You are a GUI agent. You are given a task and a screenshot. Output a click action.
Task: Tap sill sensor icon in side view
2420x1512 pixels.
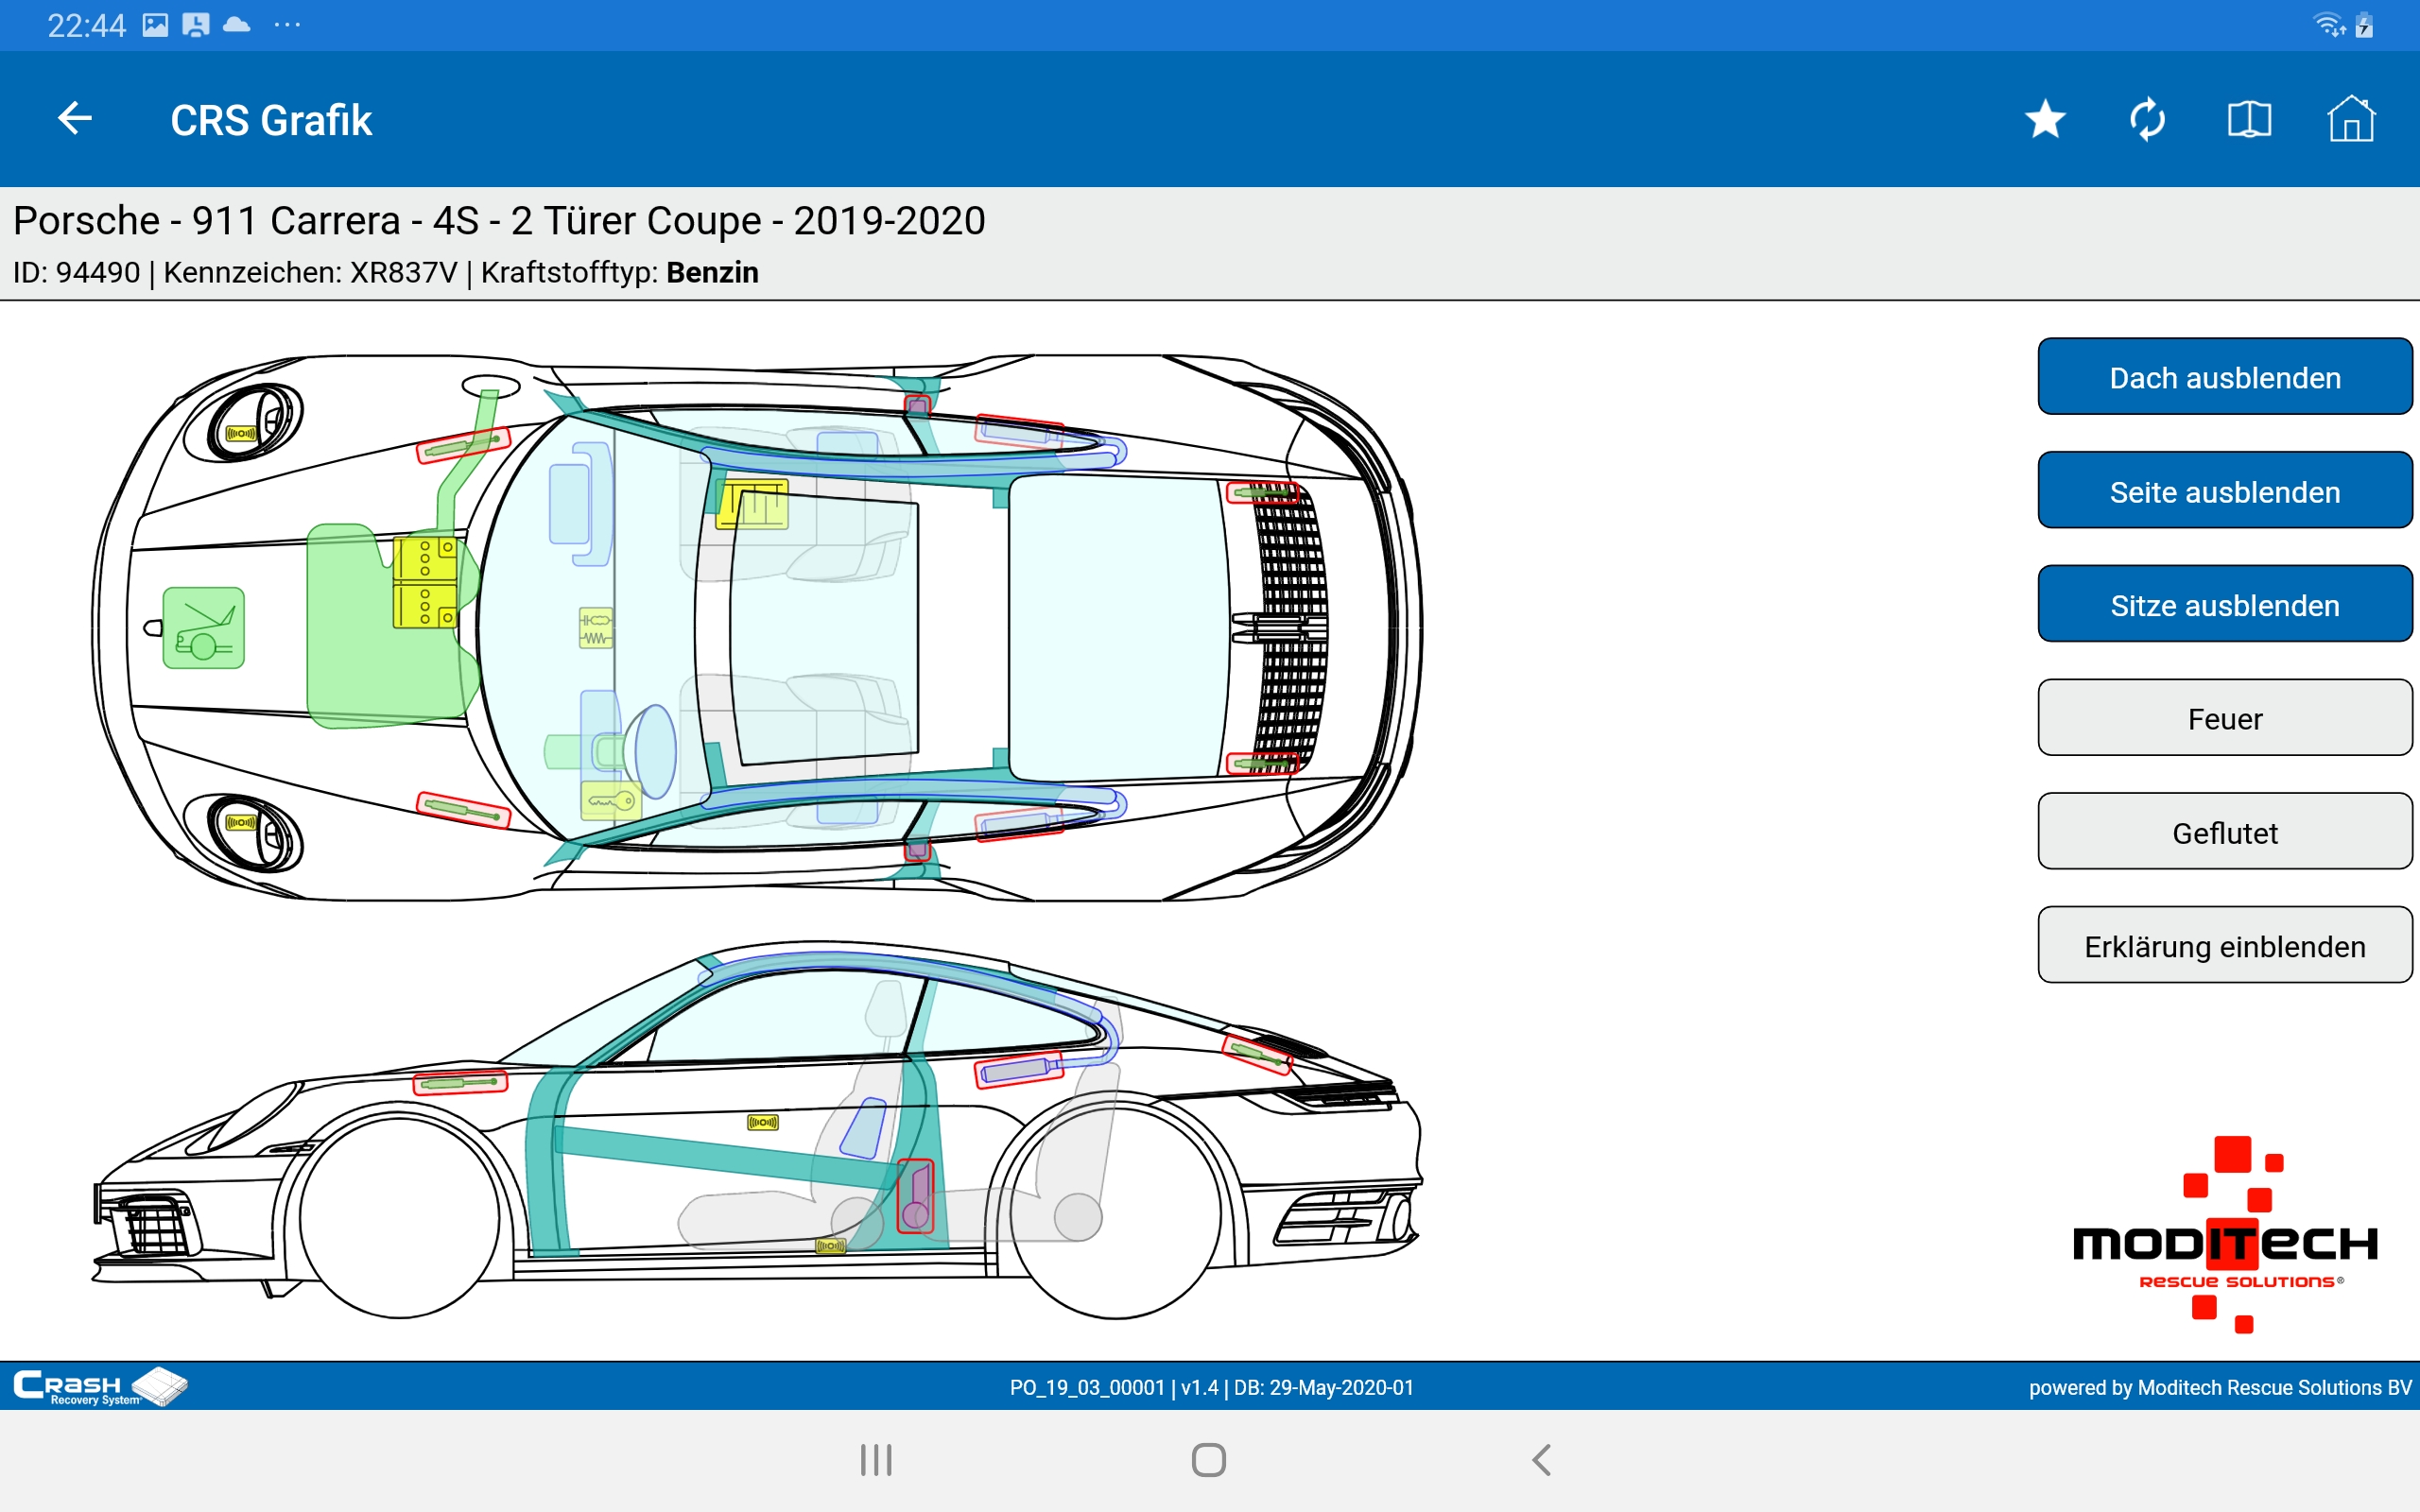coord(831,1246)
